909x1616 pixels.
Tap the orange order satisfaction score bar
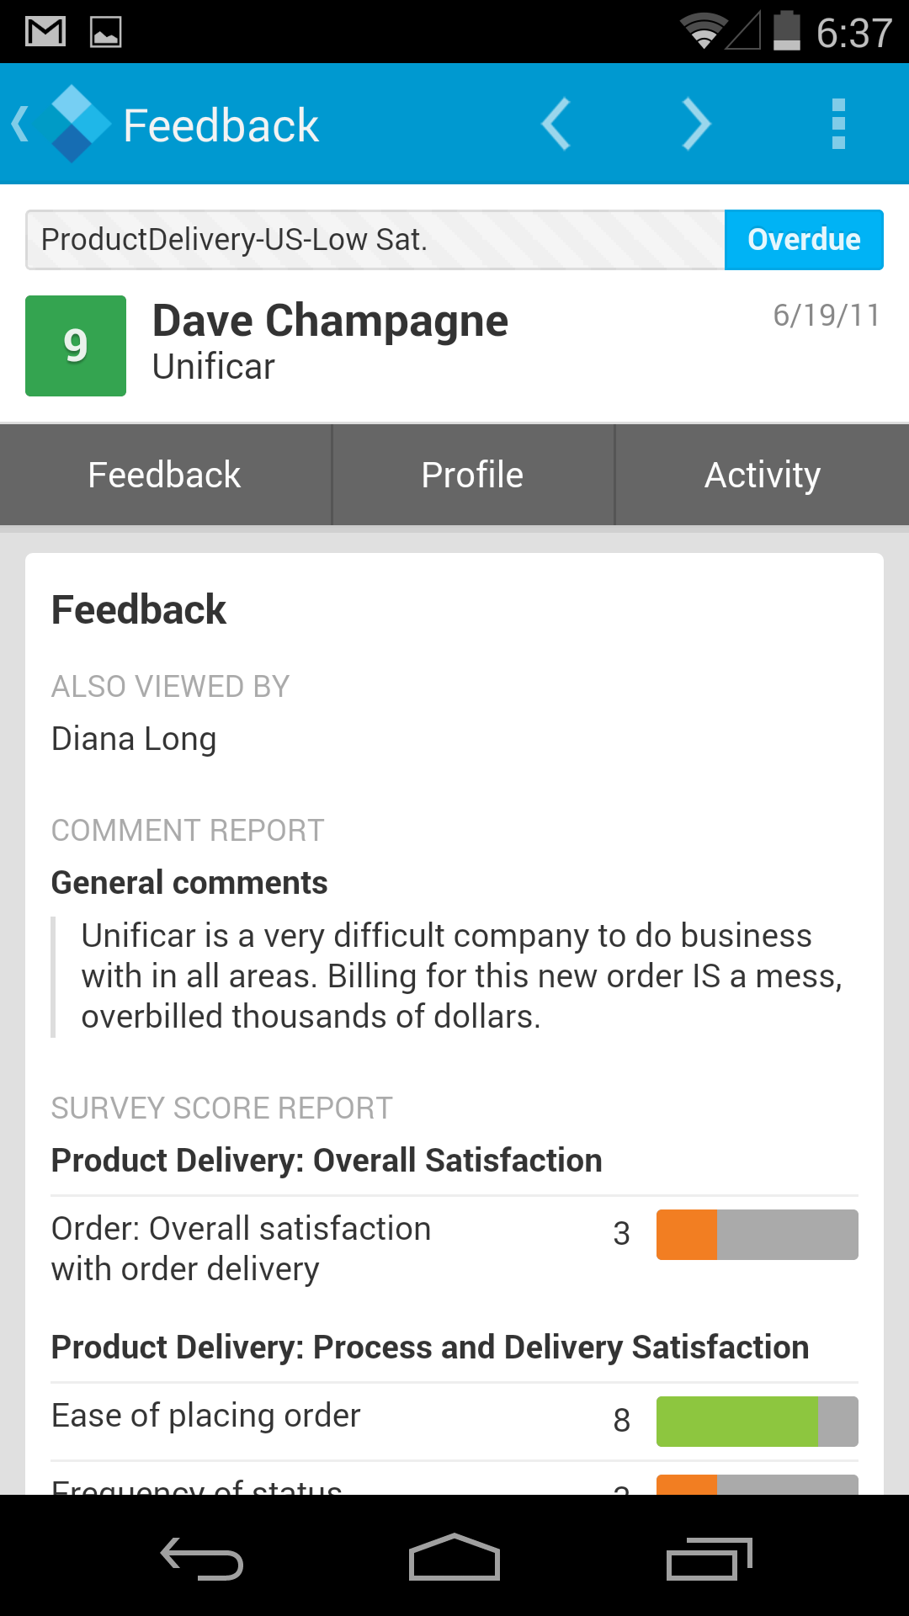(x=757, y=1234)
